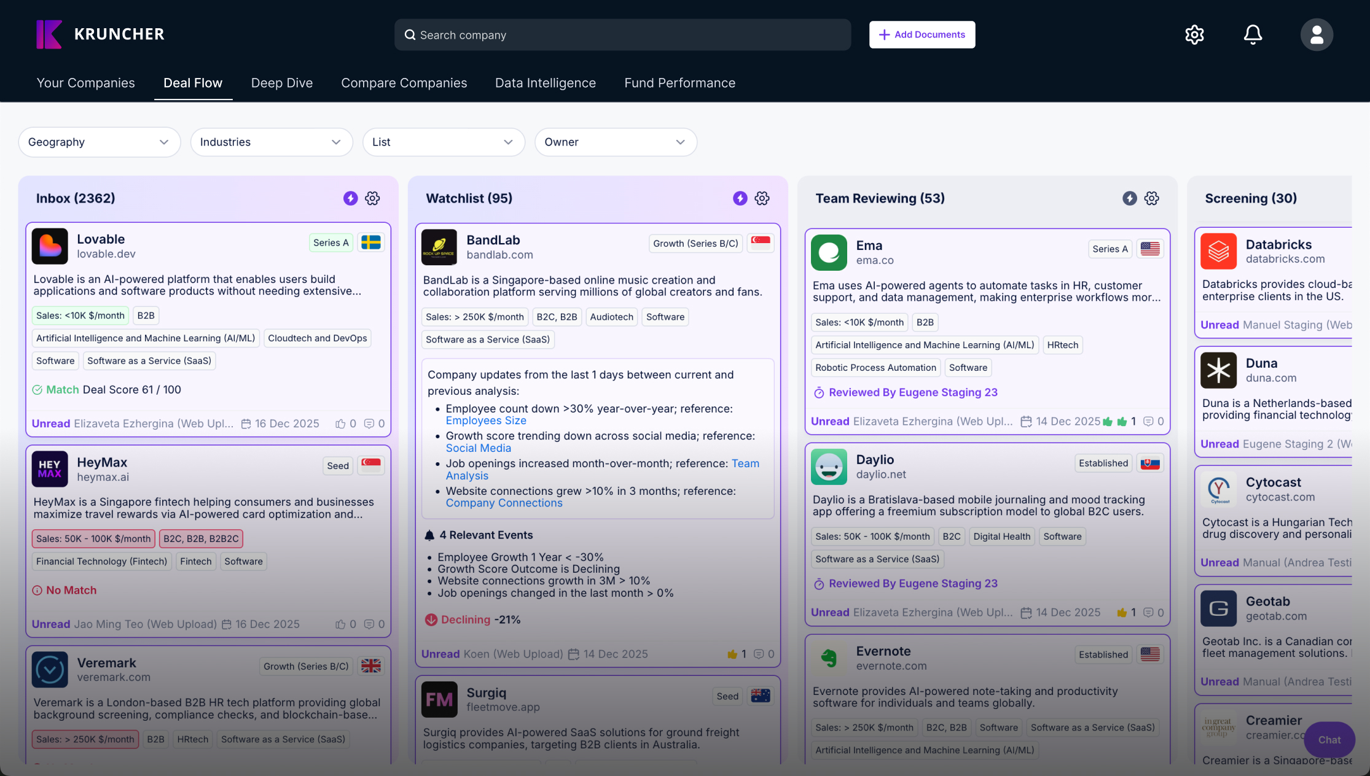Open the user profile avatar menu
The image size is (1370, 776).
click(x=1317, y=34)
